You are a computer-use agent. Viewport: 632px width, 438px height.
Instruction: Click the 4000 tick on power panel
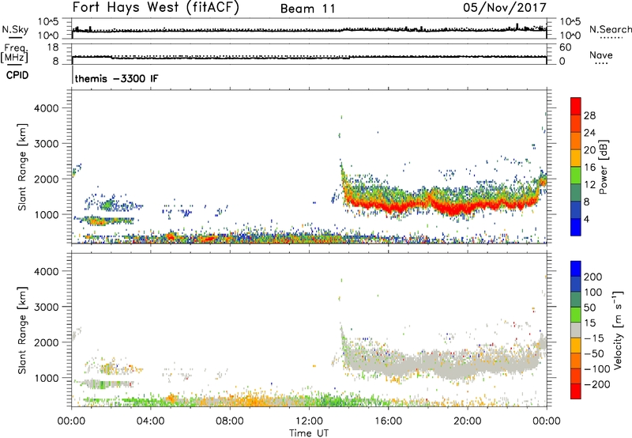click(x=46, y=108)
